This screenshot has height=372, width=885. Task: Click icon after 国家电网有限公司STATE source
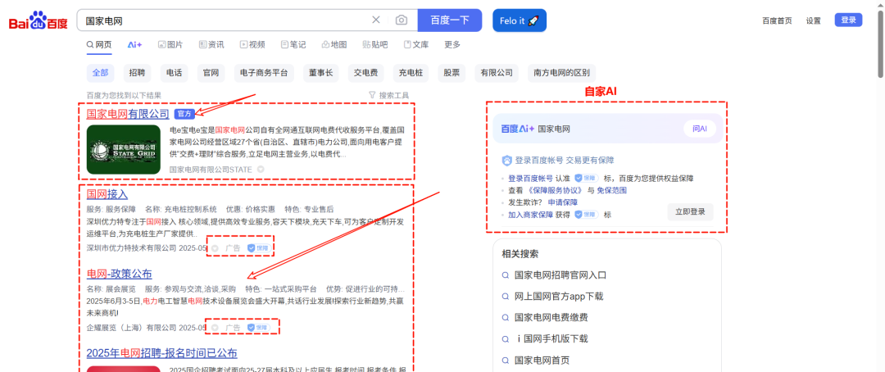261,169
